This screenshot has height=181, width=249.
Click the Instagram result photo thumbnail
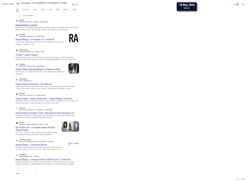coord(74,68)
